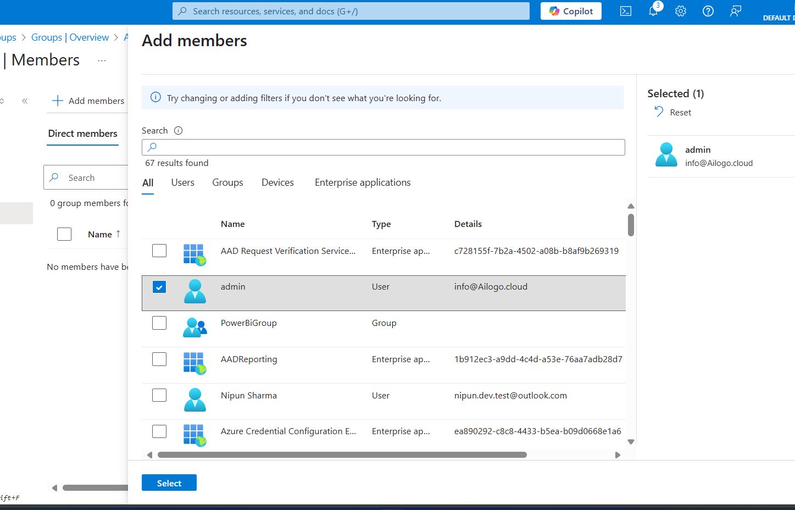Click the Name sort arrow in Members list

118,234
